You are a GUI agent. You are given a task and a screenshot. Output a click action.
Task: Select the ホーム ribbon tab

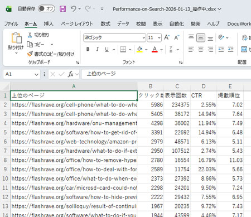tap(31, 24)
